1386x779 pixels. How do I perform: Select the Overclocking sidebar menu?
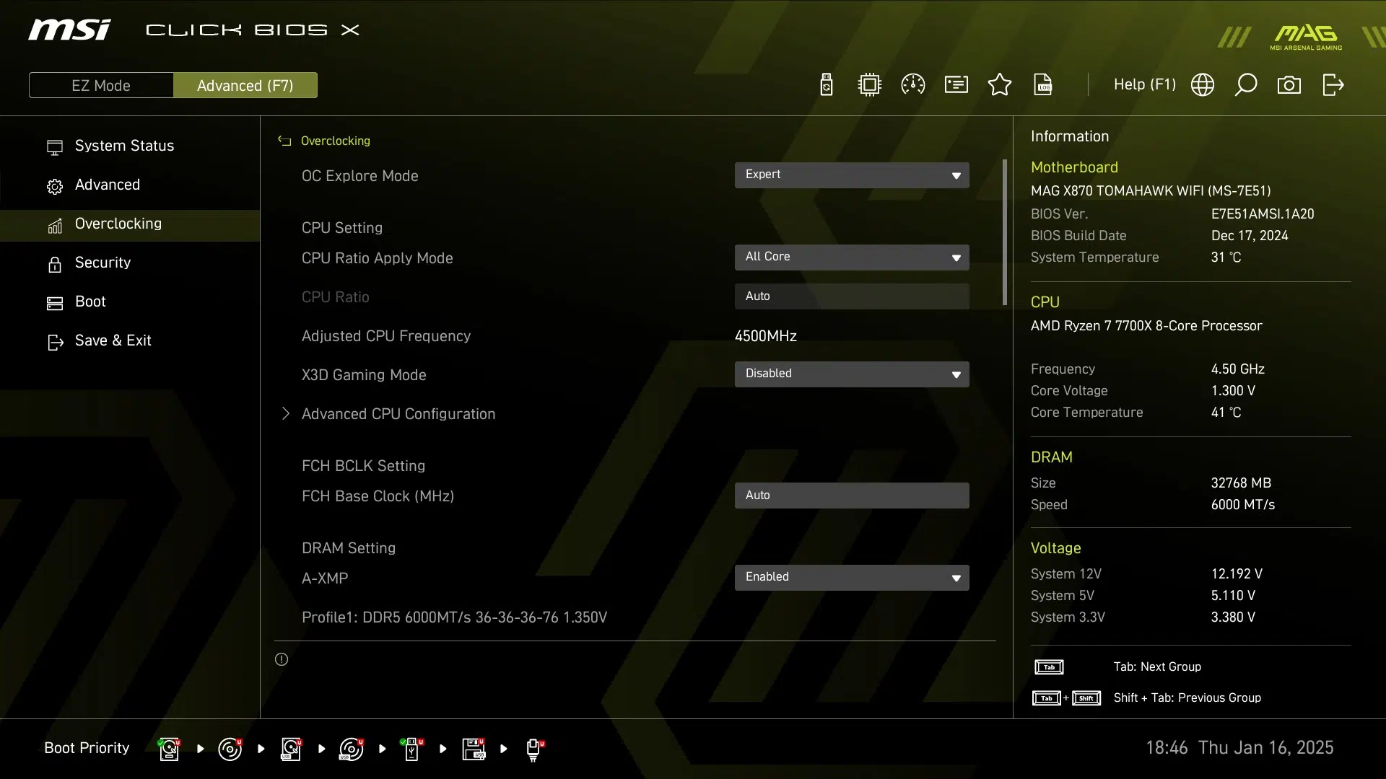pos(130,224)
